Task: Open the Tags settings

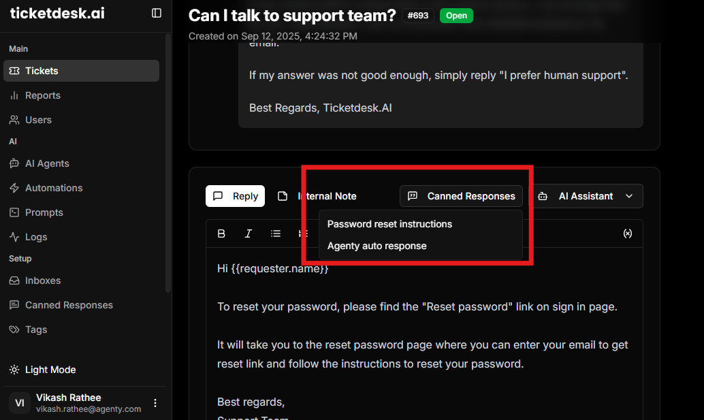Action: pyautogui.click(x=81, y=329)
